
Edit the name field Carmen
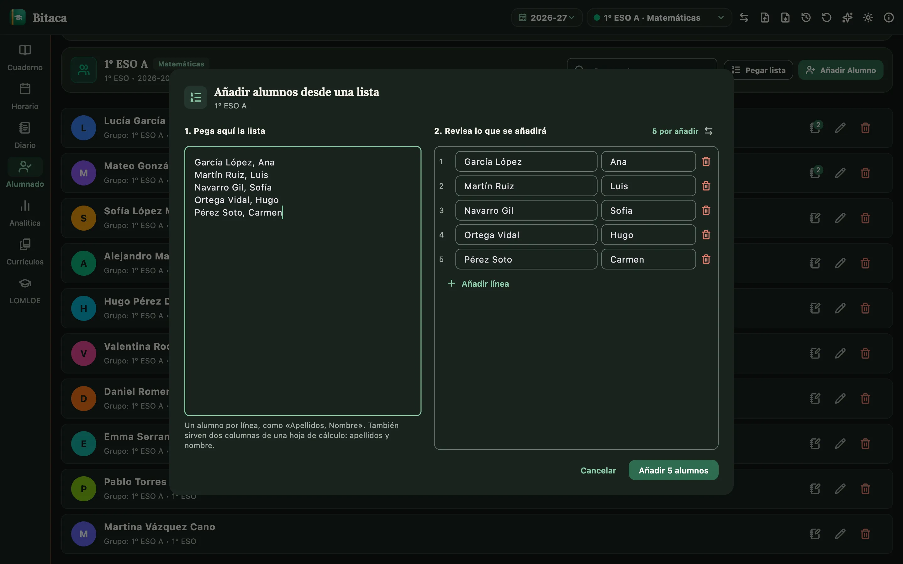648,259
